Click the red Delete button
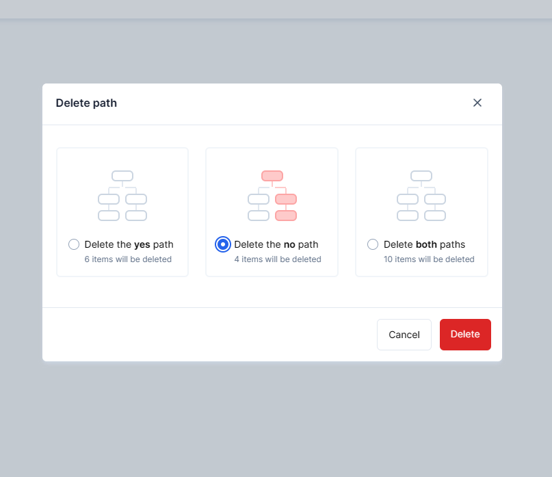This screenshot has height=477, width=552. click(465, 335)
